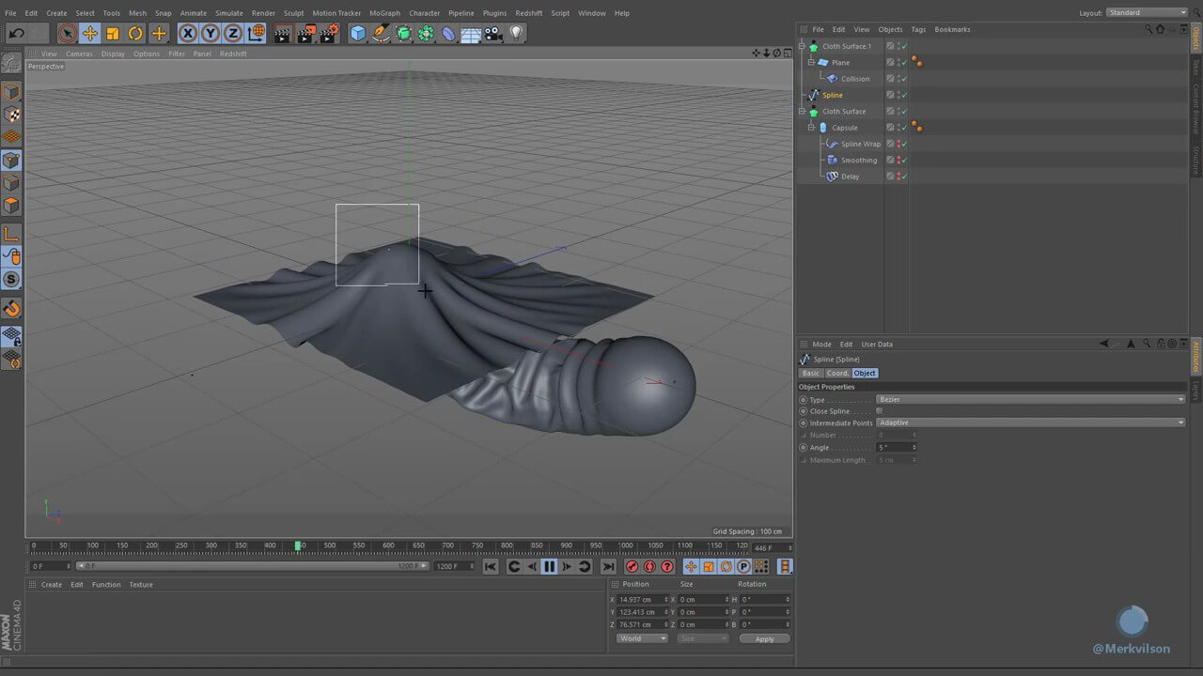Image resolution: width=1203 pixels, height=676 pixels.
Task: Select the Rotate tool in top toolbar
Action: (x=135, y=34)
